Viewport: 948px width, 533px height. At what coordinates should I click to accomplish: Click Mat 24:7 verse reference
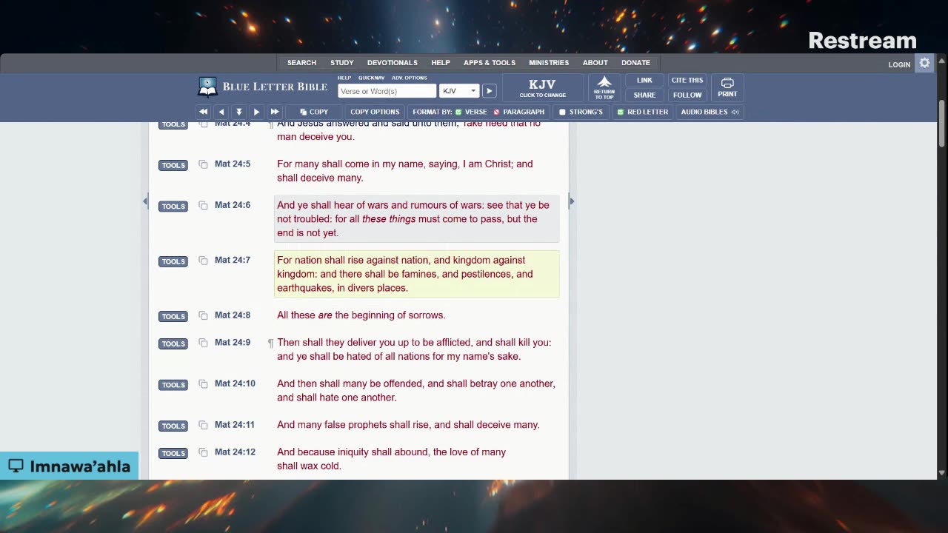pyautogui.click(x=233, y=260)
